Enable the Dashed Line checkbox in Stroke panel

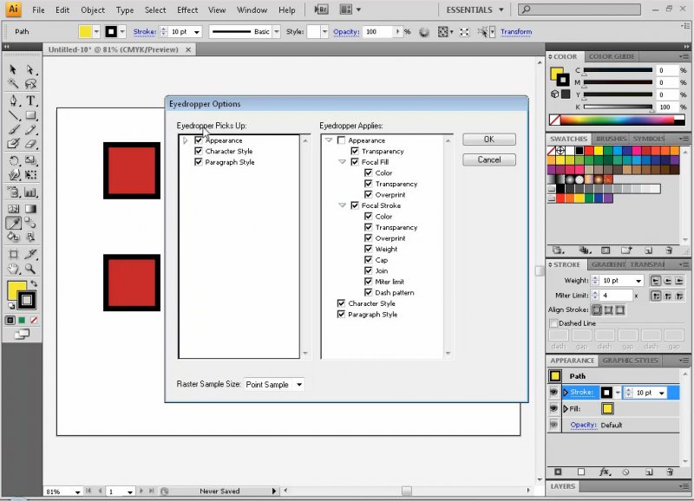[553, 323]
